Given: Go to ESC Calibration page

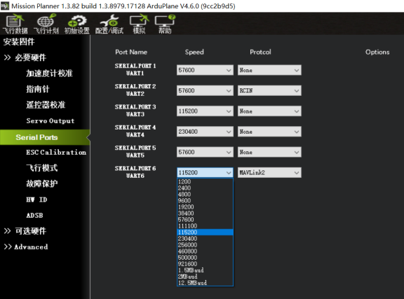Looking at the screenshot, I should [56, 153].
